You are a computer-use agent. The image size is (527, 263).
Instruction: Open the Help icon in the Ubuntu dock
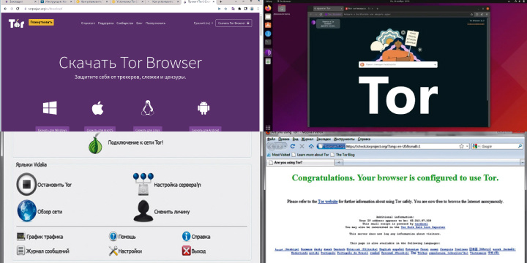[268, 34]
